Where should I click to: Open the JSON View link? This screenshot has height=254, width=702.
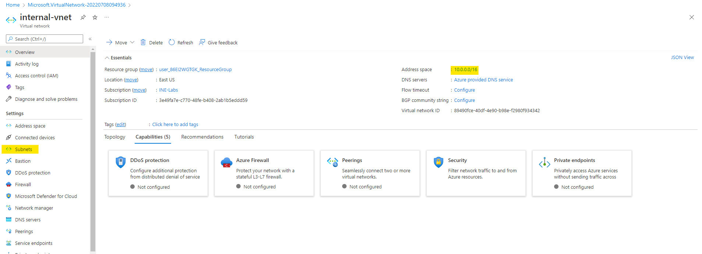pos(682,58)
